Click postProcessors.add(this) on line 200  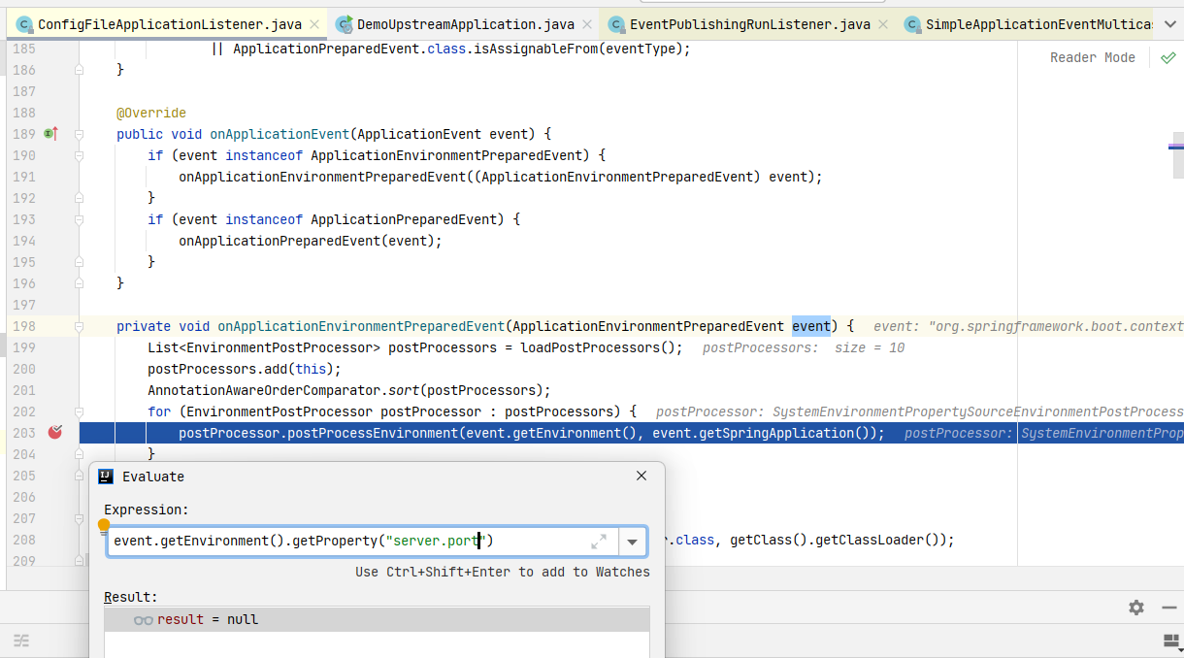click(x=241, y=369)
